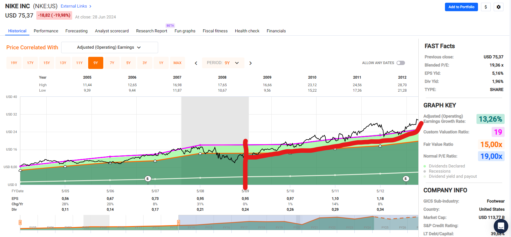
Task: Click the 2008 year column header
Action: pos(222,77)
